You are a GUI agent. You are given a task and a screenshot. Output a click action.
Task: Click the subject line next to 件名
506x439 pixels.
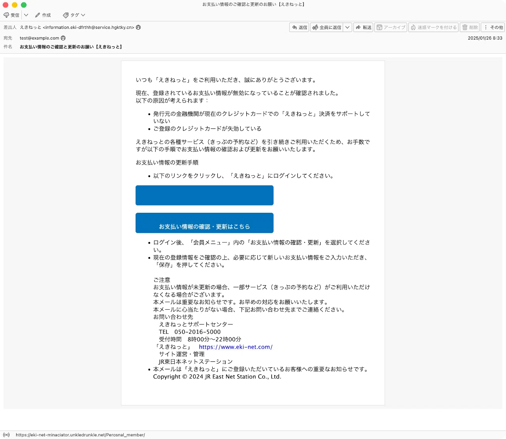[72, 47]
